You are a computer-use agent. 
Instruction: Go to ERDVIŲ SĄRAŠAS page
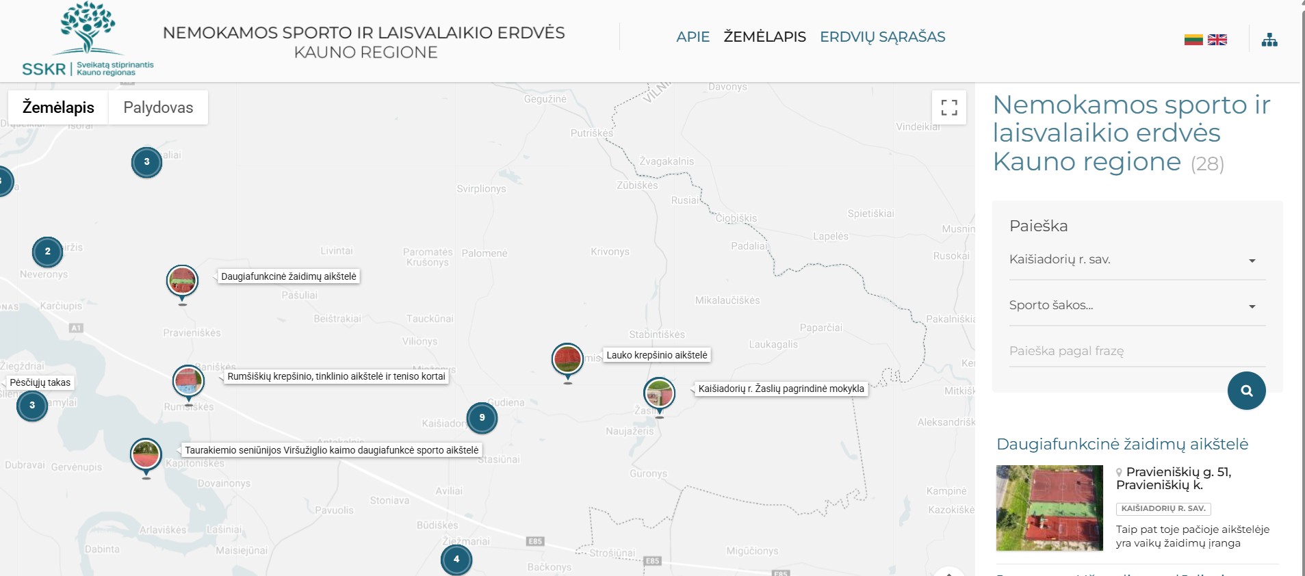point(882,37)
